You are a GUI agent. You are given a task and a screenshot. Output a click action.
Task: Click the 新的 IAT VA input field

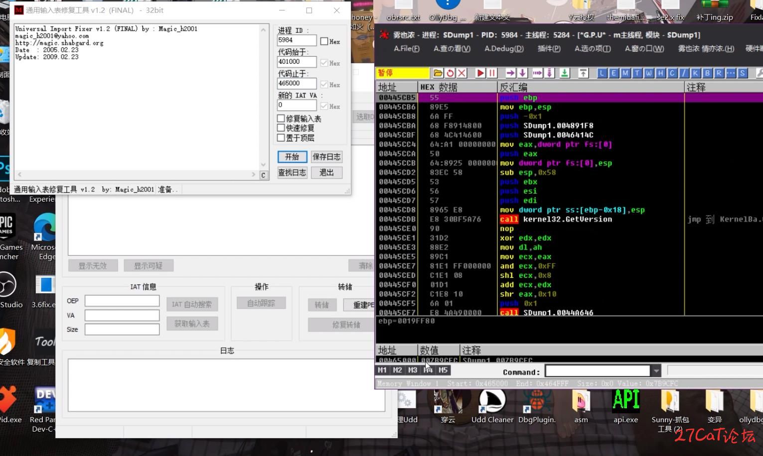[x=297, y=106]
